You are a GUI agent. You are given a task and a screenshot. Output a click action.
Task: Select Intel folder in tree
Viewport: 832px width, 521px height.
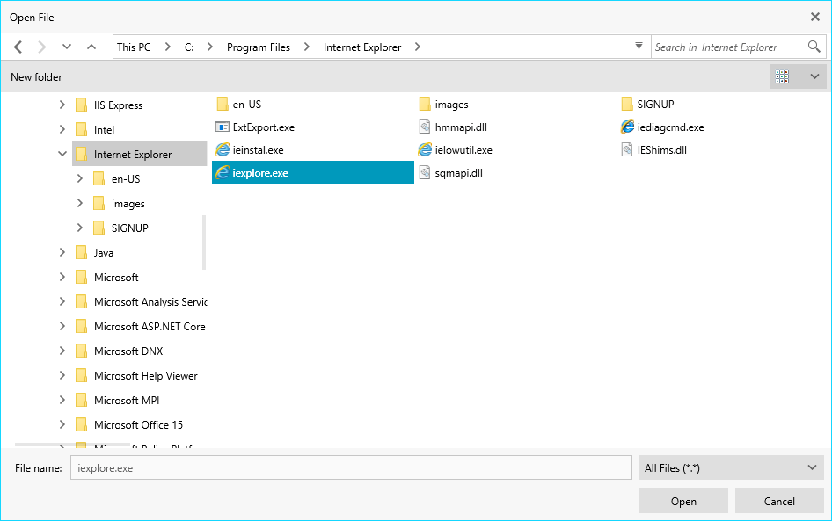[x=104, y=129]
